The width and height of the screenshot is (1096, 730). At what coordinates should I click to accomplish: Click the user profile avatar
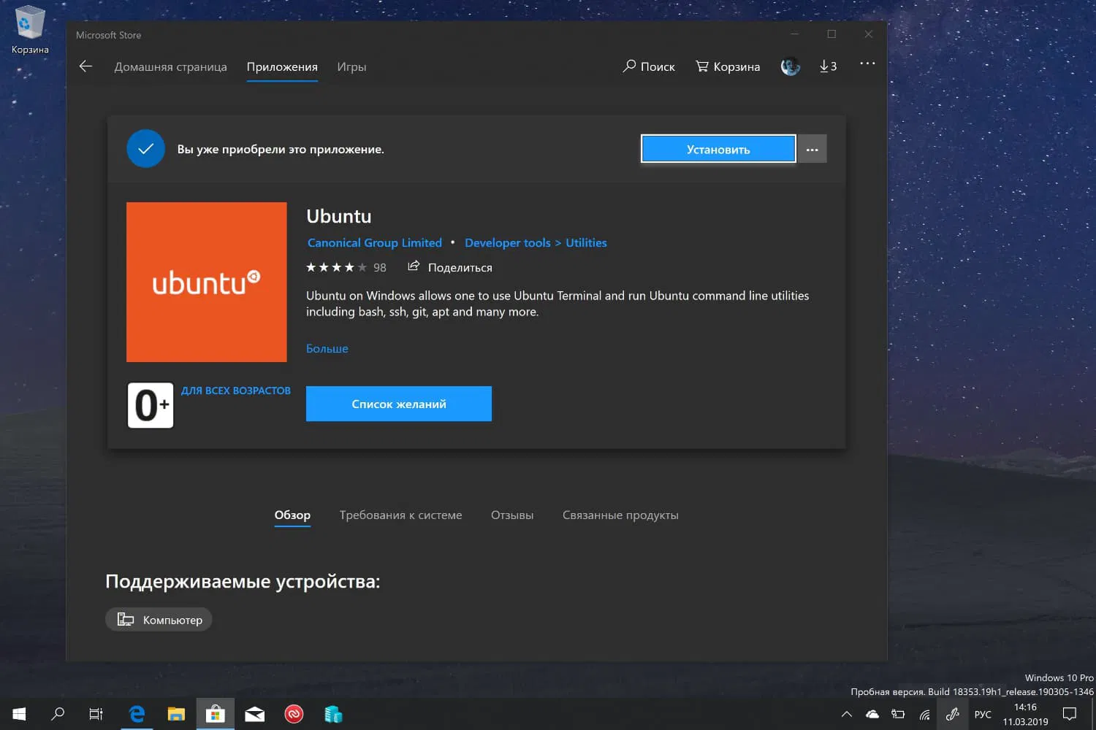click(x=790, y=66)
